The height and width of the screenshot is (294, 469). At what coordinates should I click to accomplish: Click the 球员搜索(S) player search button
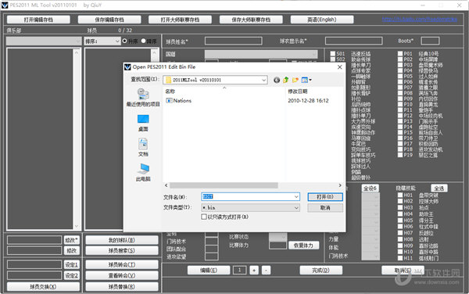tap(122, 251)
